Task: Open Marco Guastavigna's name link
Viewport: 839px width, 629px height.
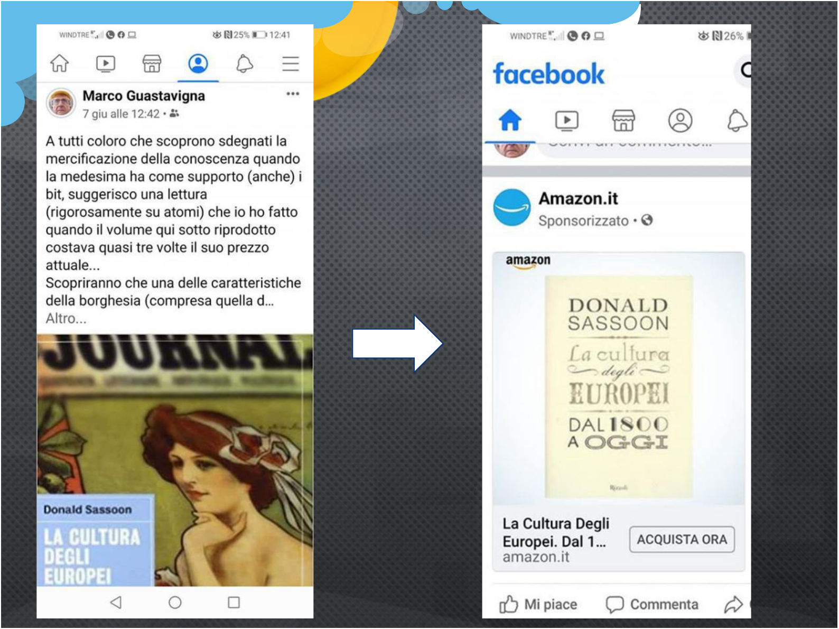Action: pyautogui.click(x=144, y=96)
